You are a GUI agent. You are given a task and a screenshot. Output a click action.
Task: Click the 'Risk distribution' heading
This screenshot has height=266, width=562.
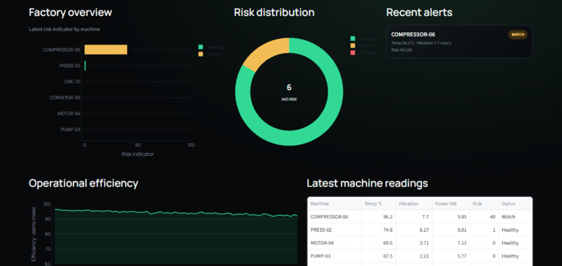[274, 13]
